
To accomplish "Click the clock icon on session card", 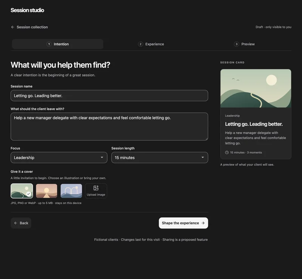I will click(227, 153).
